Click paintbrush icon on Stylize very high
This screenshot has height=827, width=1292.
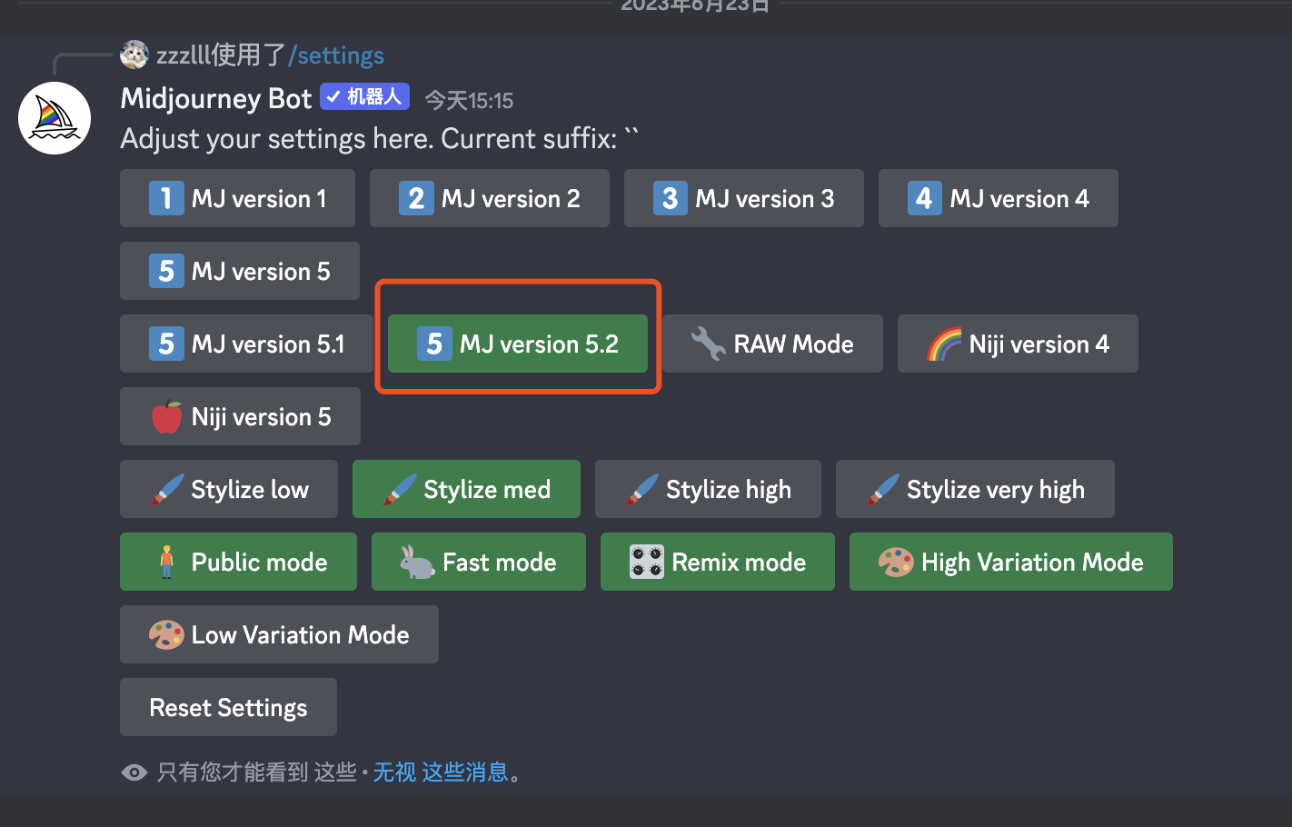tap(882, 489)
